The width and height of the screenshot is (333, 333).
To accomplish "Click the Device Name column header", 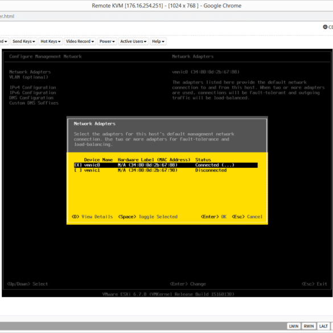I will click(98, 160).
